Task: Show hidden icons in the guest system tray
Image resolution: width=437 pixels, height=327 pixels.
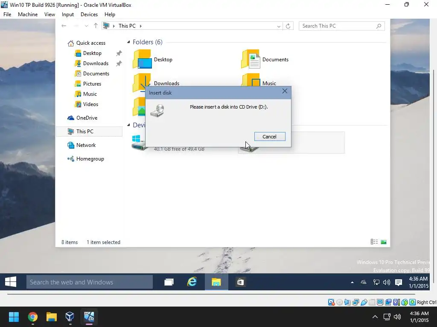Action: pyautogui.click(x=352, y=283)
